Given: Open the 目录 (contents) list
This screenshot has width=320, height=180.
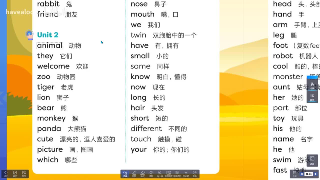Looking at the screenshot, I should (295, 174).
